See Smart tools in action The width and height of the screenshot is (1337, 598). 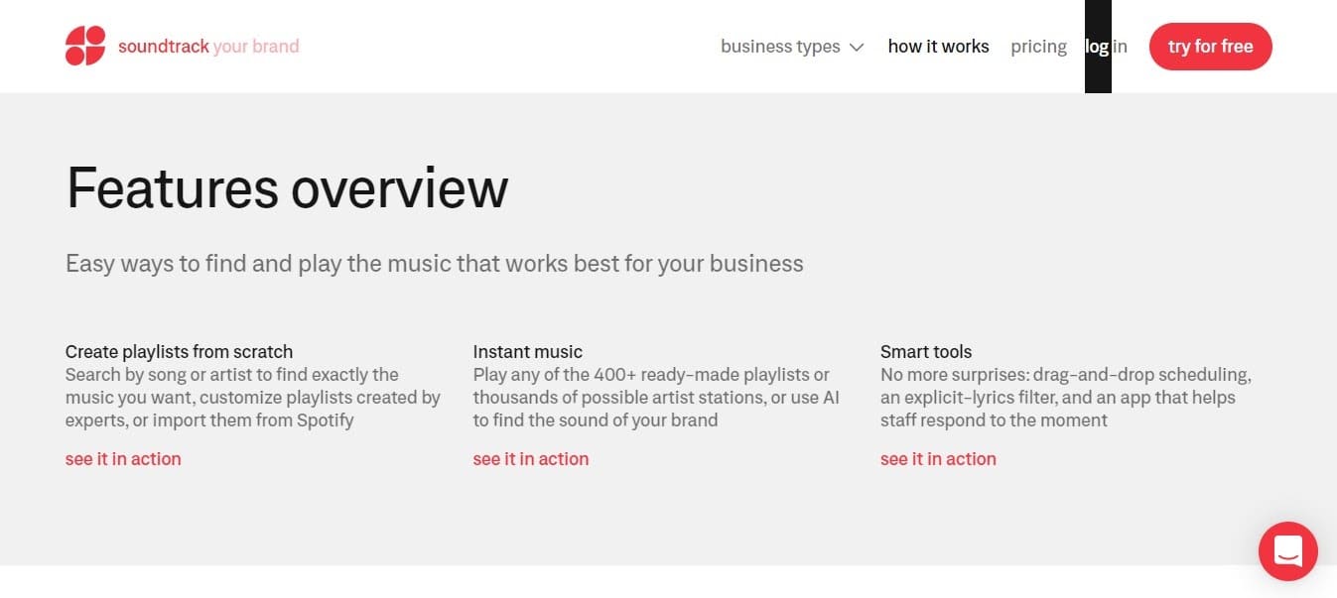pos(938,459)
